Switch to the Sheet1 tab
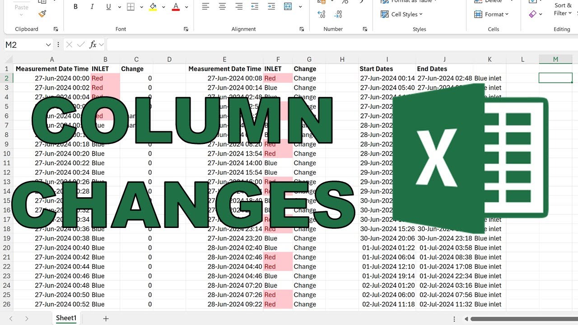This screenshot has height=325, width=578. coord(66,318)
